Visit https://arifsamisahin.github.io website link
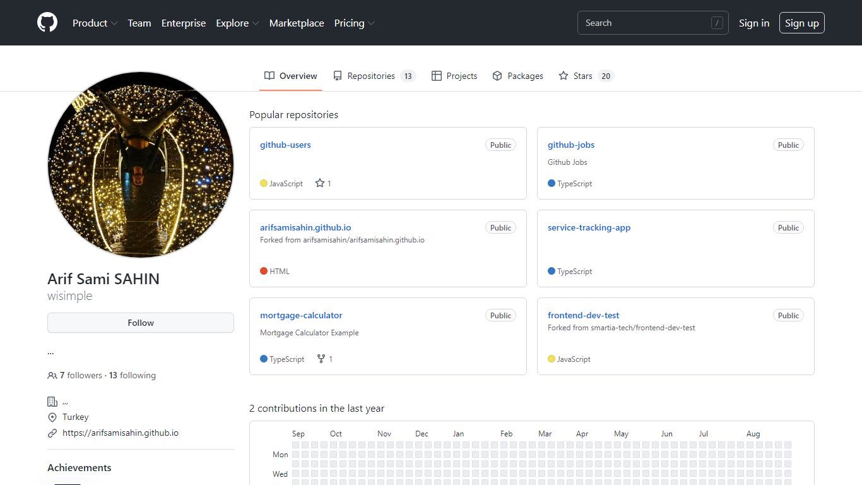This screenshot has width=862, height=485. pos(121,433)
